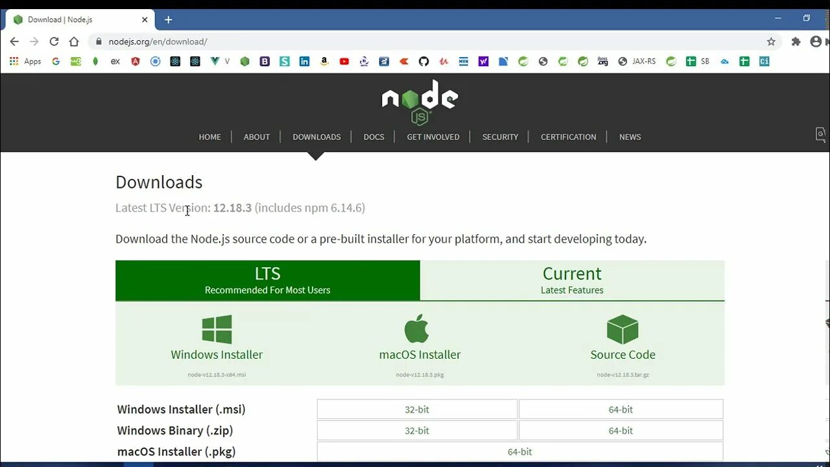Open the JAX-RS bookmark

point(637,62)
